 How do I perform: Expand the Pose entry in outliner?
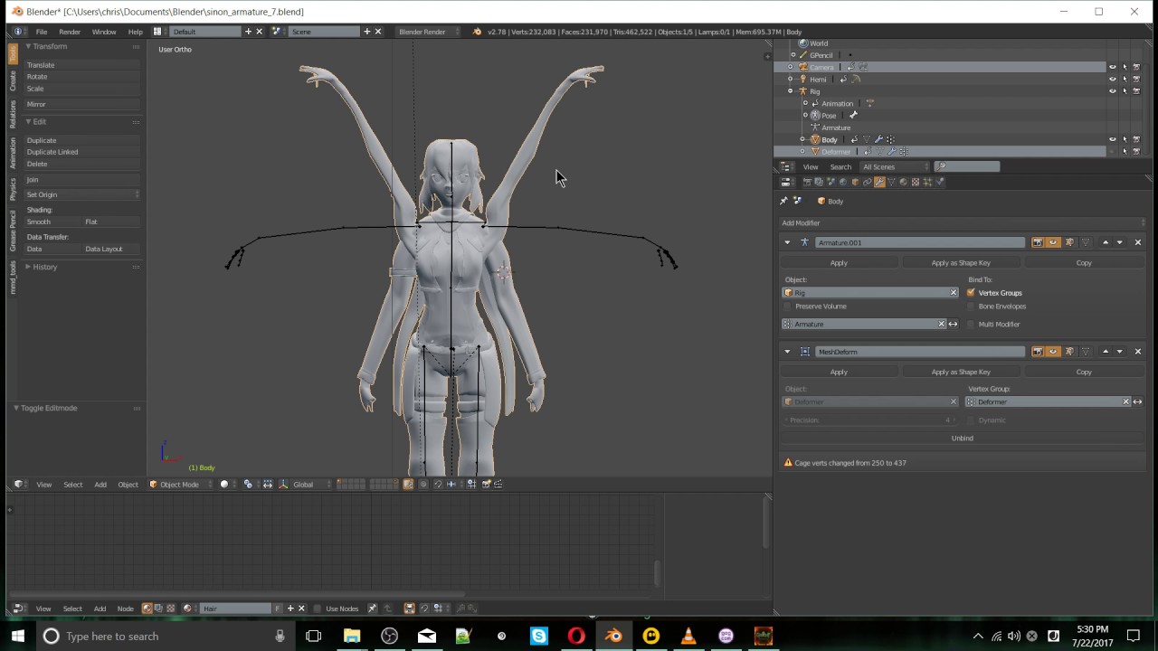click(x=805, y=116)
